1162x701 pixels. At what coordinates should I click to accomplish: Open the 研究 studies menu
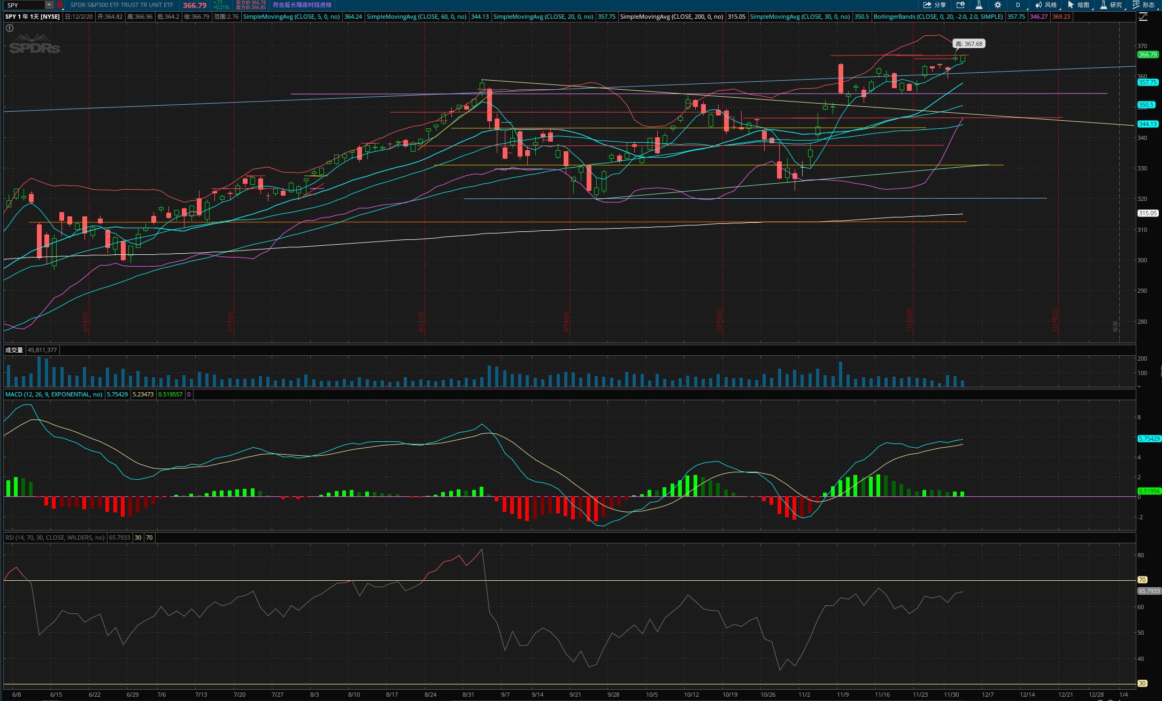[1111, 5]
